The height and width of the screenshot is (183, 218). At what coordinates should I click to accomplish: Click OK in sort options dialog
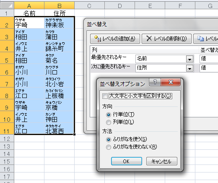127,161
